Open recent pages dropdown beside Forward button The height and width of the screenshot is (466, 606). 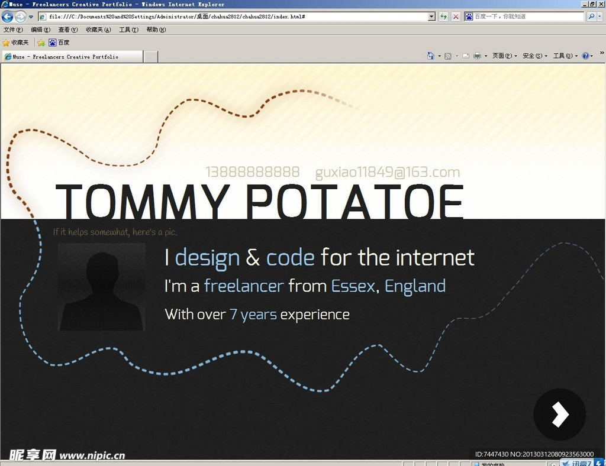pos(31,17)
